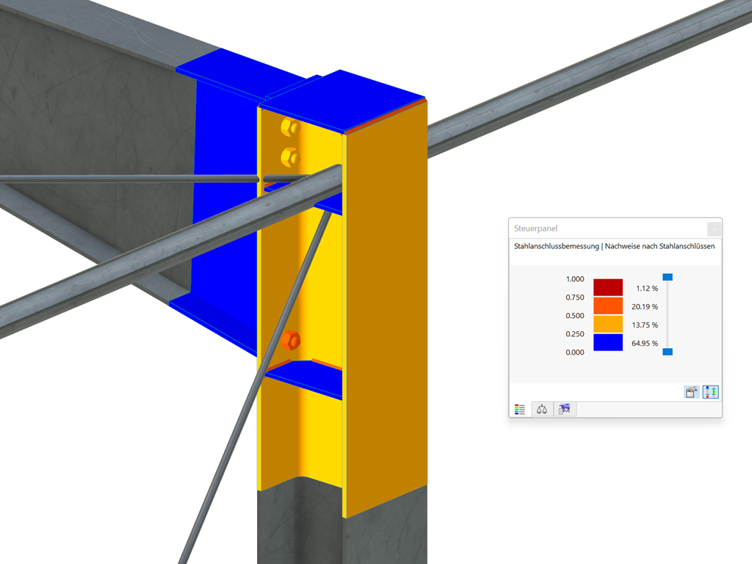Click the 20.19 % percentage label
Screen dimensions: 752x564
pos(645,306)
